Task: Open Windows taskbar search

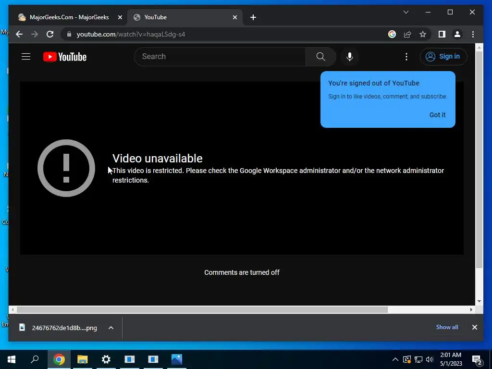Action: click(x=35, y=359)
